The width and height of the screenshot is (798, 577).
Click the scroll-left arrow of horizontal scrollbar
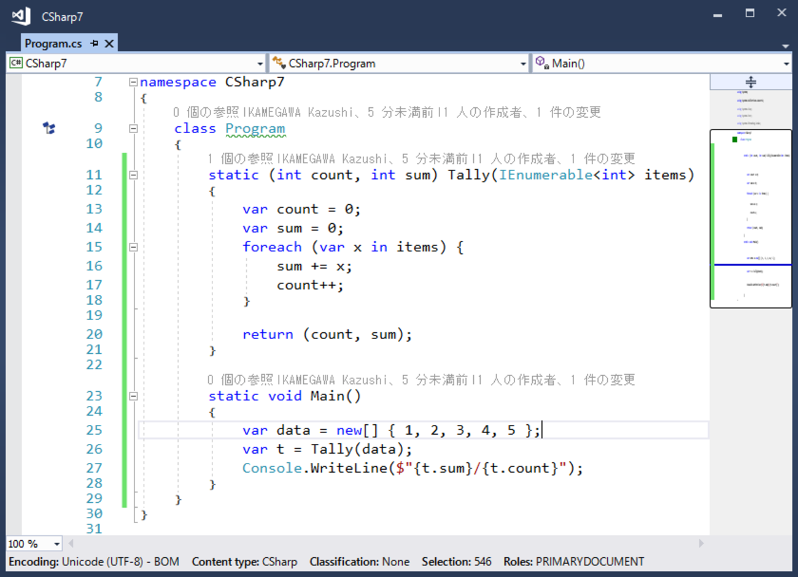tap(71, 543)
